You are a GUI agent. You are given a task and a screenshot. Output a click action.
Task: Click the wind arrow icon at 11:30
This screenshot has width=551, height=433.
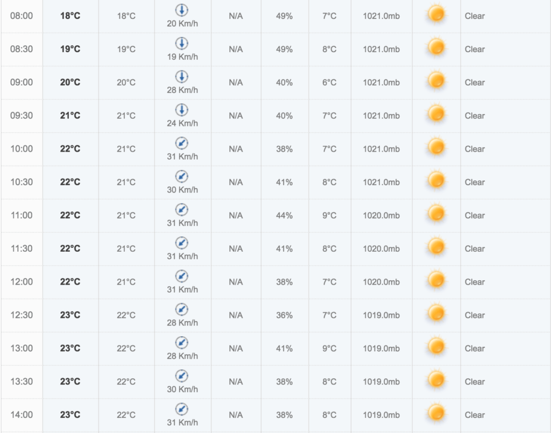click(182, 243)
